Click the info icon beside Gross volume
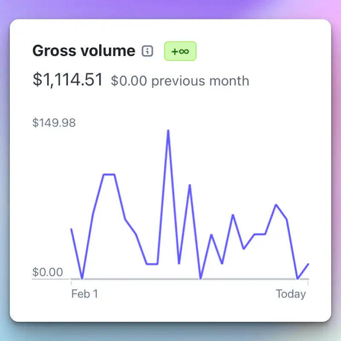This screenshot has width=341, height=341. (x=147, y=51)
